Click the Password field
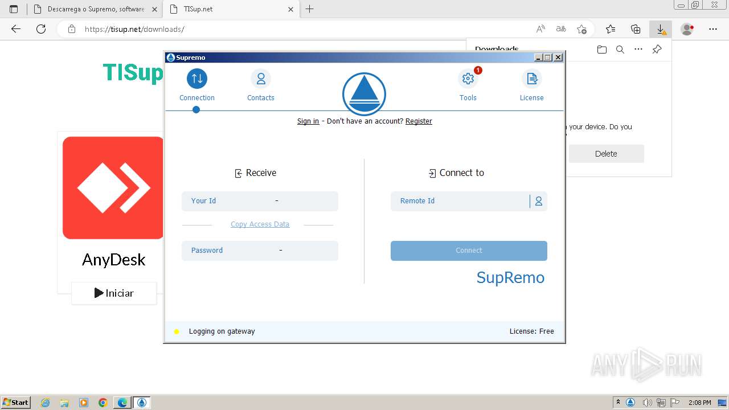This screenshot has width=729, height=410. [260, 251]
